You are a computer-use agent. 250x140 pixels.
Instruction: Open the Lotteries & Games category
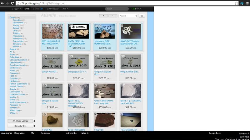click(x=17, y=95)
